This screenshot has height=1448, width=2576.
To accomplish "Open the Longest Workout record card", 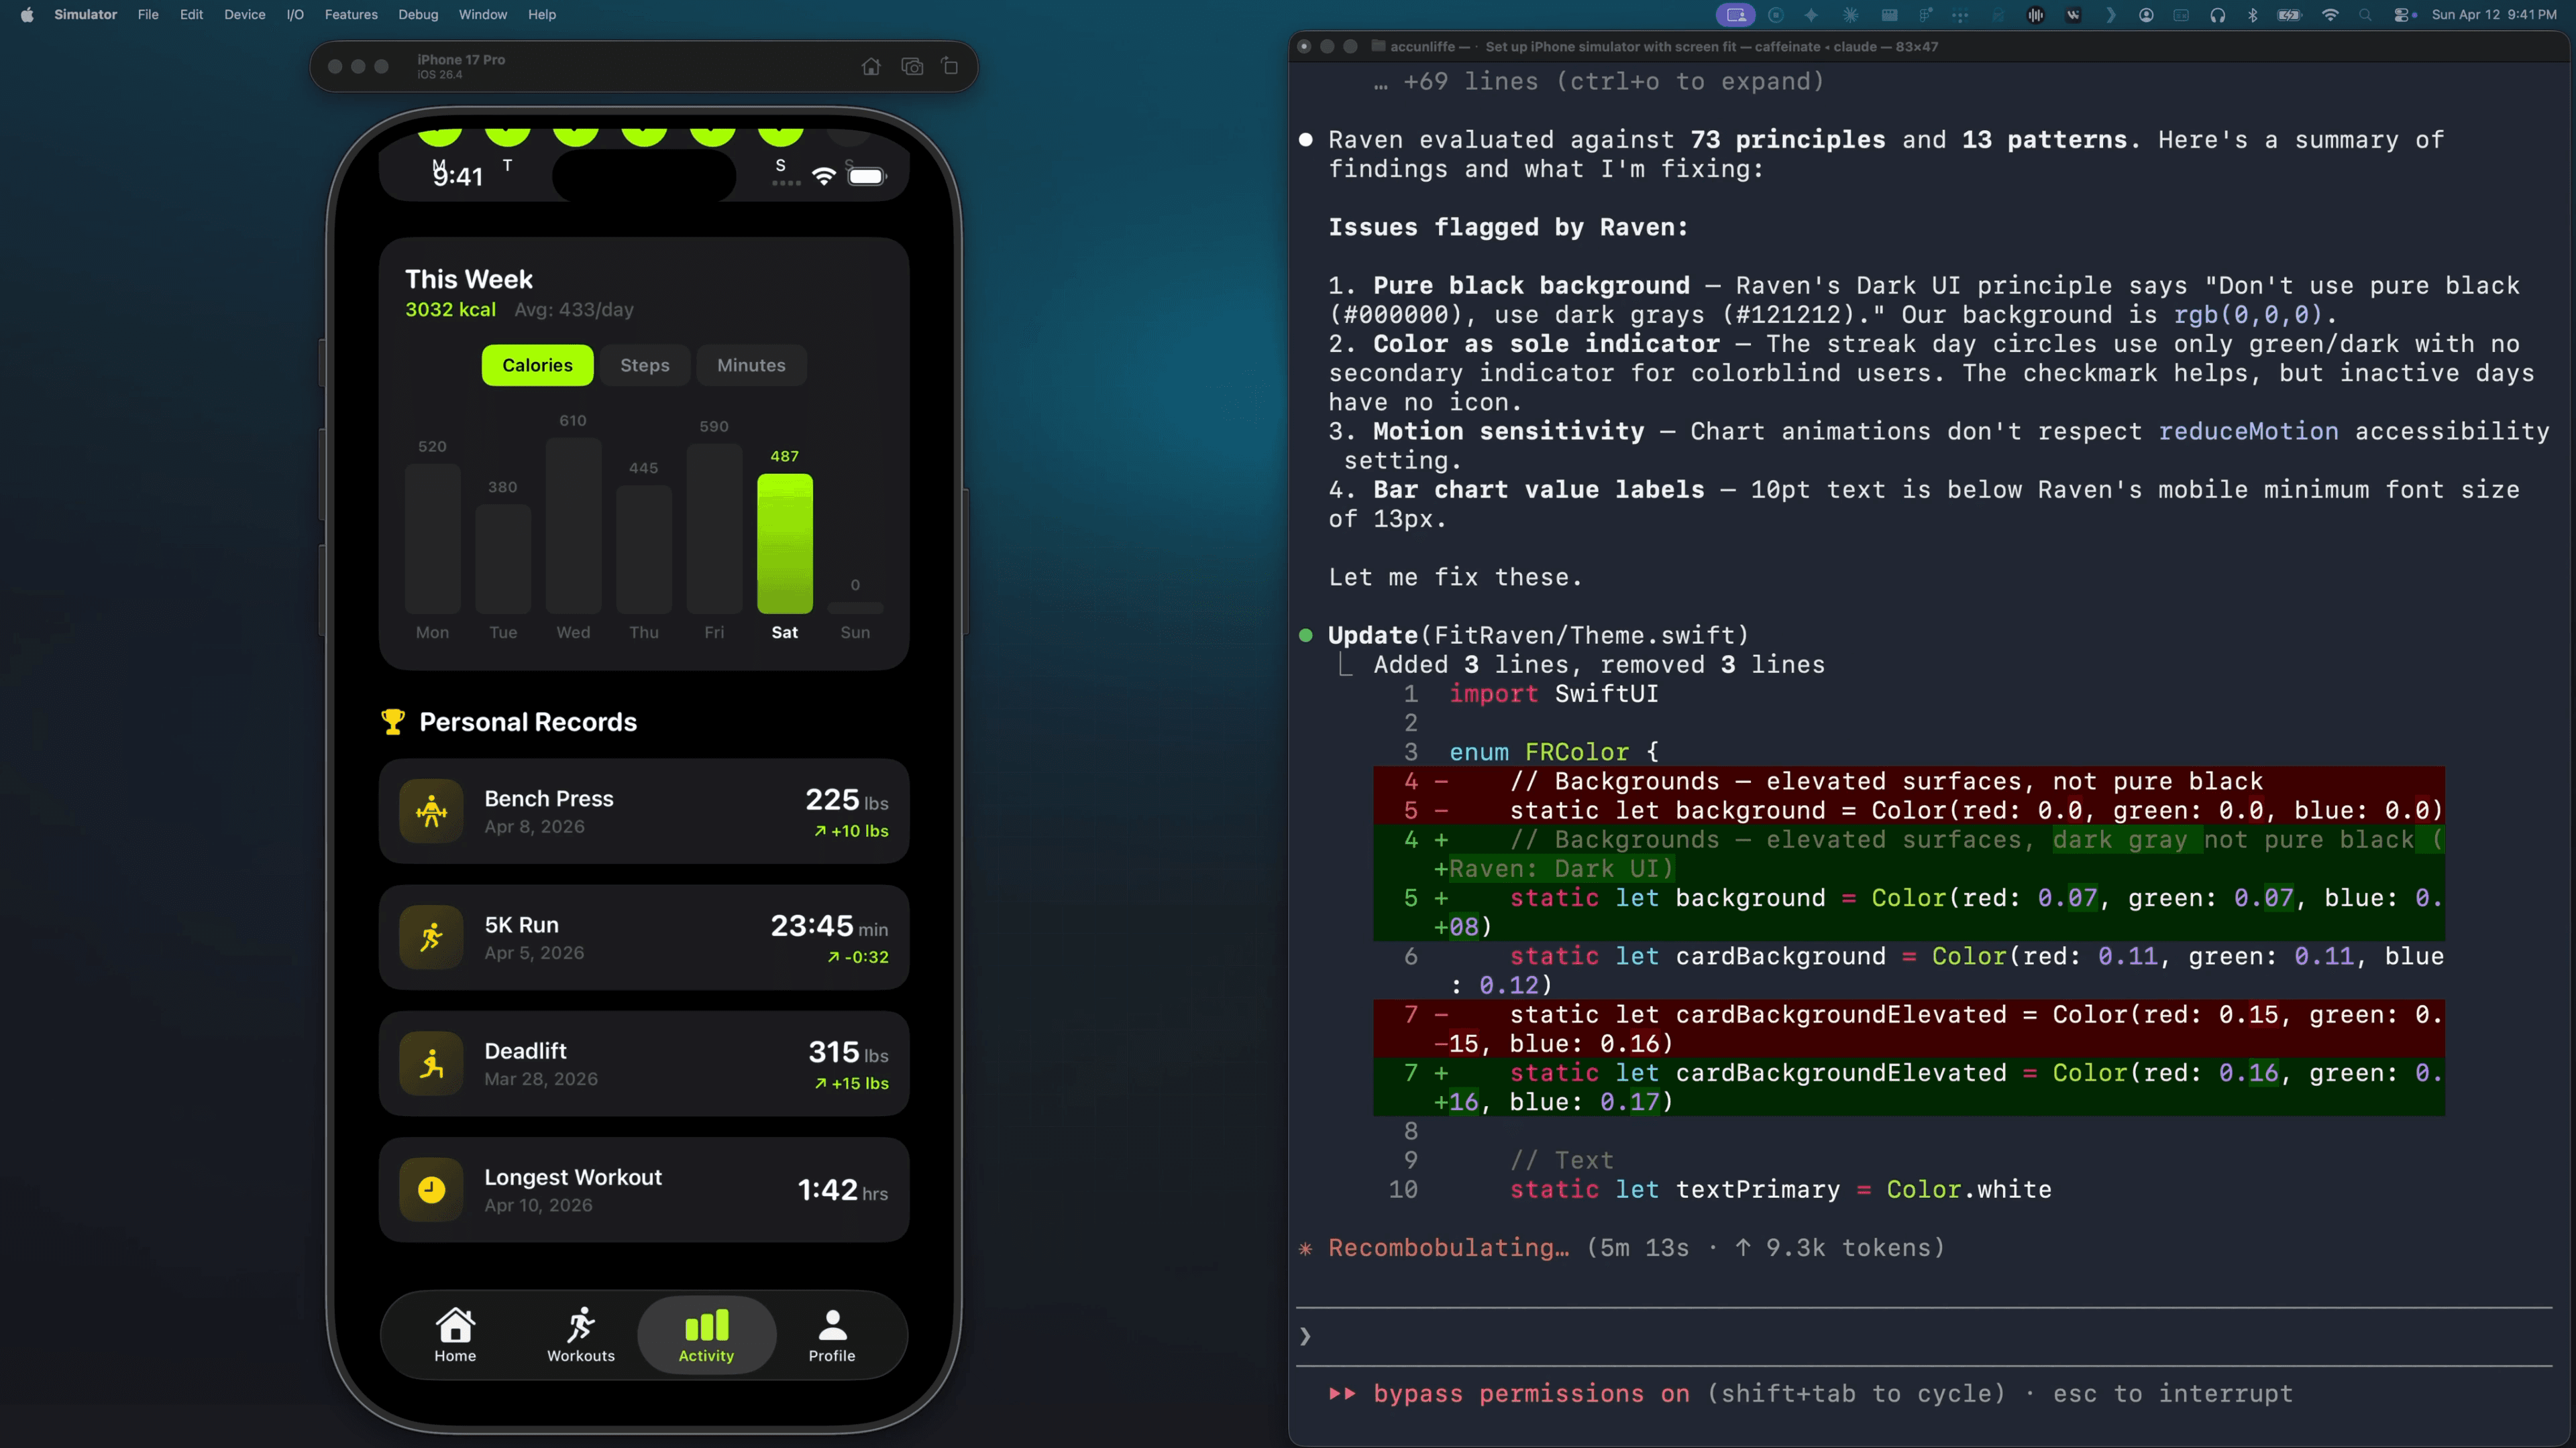I will pos(644,1189).
